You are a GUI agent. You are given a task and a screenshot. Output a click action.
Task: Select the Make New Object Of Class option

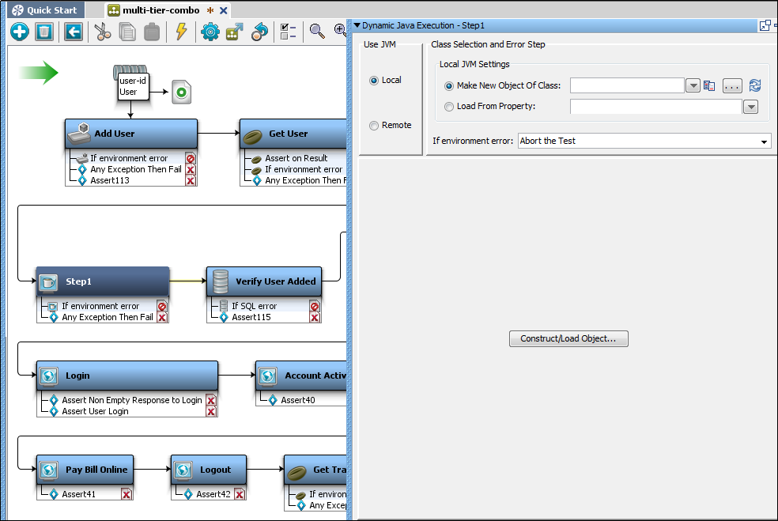click(x=449, y=85)
